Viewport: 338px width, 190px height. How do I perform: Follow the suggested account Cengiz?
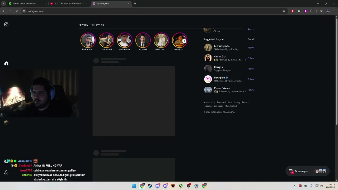point(251,69)
